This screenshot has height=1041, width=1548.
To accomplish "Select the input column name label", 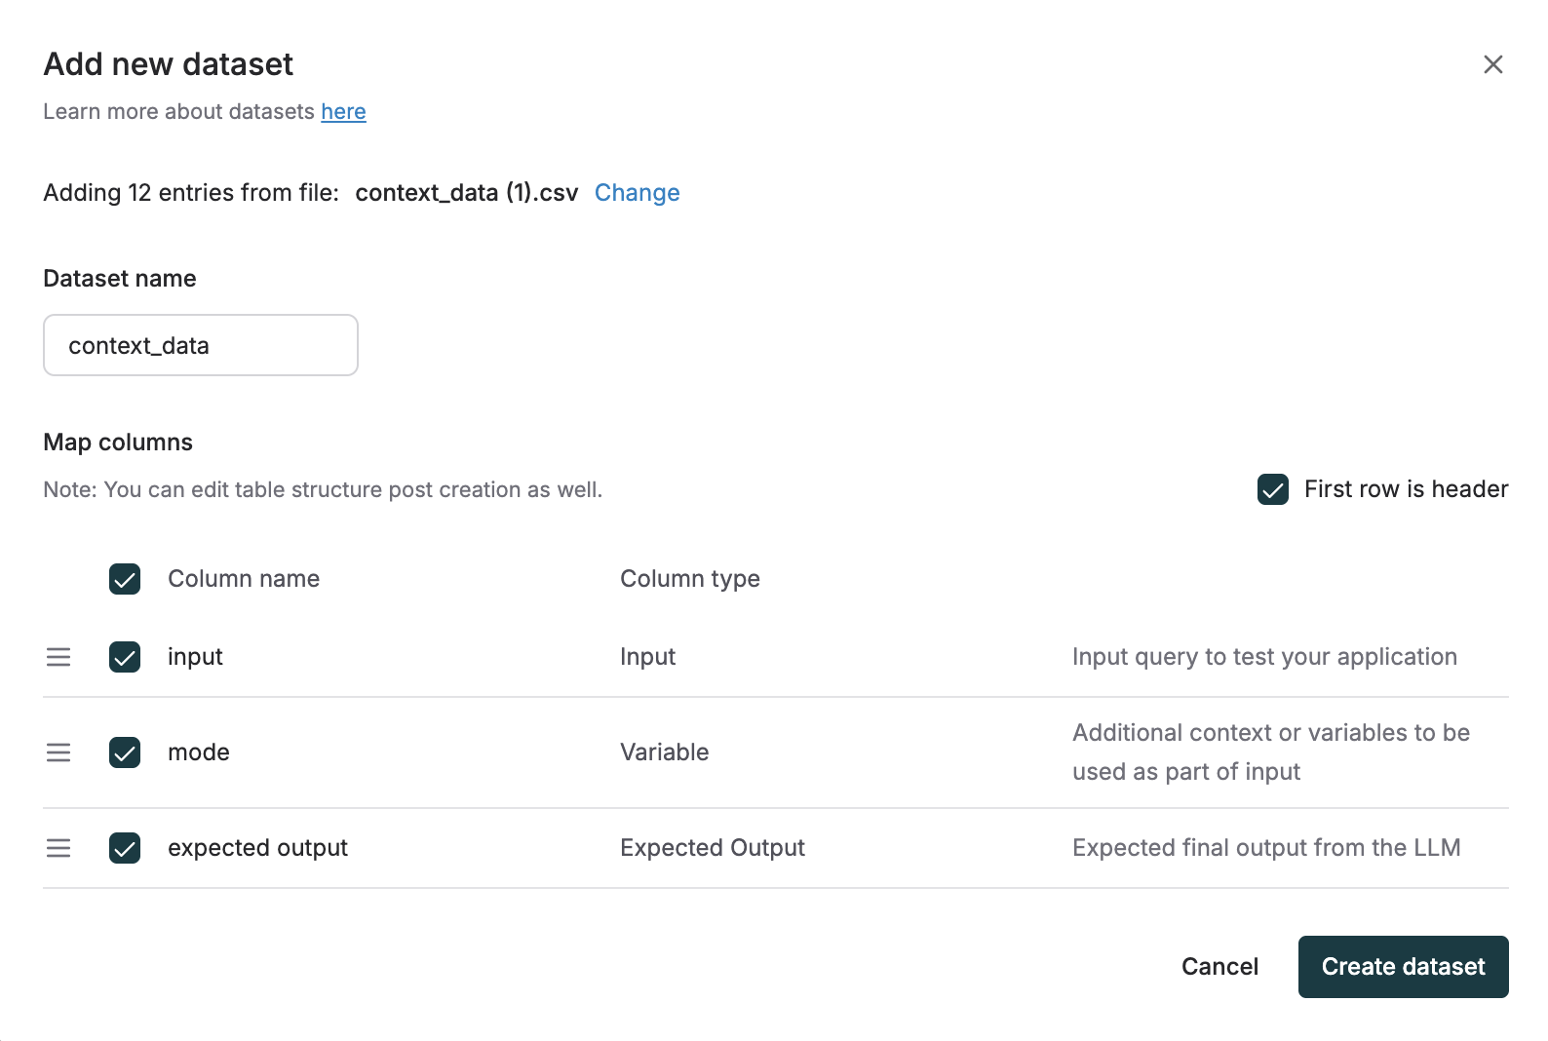I will click(x=195, y=657).
